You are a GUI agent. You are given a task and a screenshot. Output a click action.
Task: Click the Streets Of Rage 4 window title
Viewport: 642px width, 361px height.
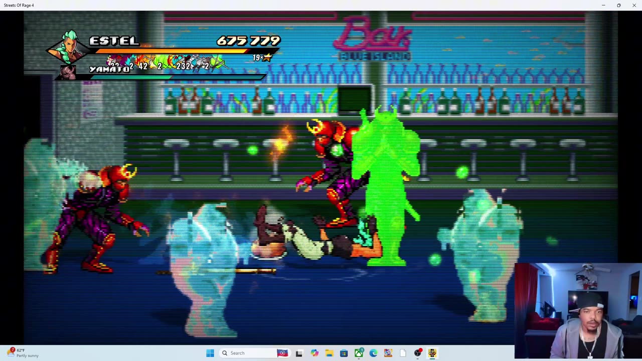click(x=19, y=5)
